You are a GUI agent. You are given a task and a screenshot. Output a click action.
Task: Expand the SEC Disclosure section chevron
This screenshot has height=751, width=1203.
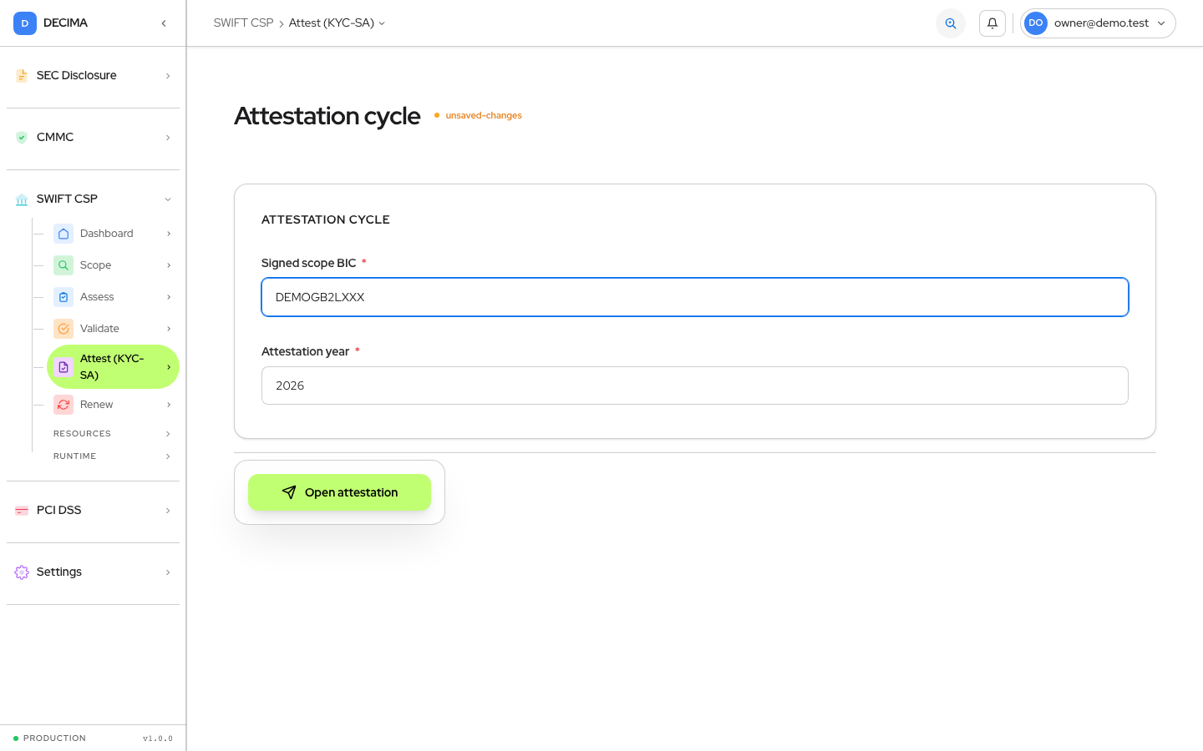pyautogui.click(x=168, y=76)
